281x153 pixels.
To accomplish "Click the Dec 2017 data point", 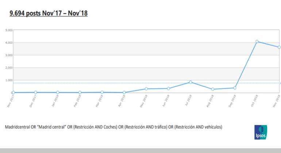I will (x=35, y=92).
